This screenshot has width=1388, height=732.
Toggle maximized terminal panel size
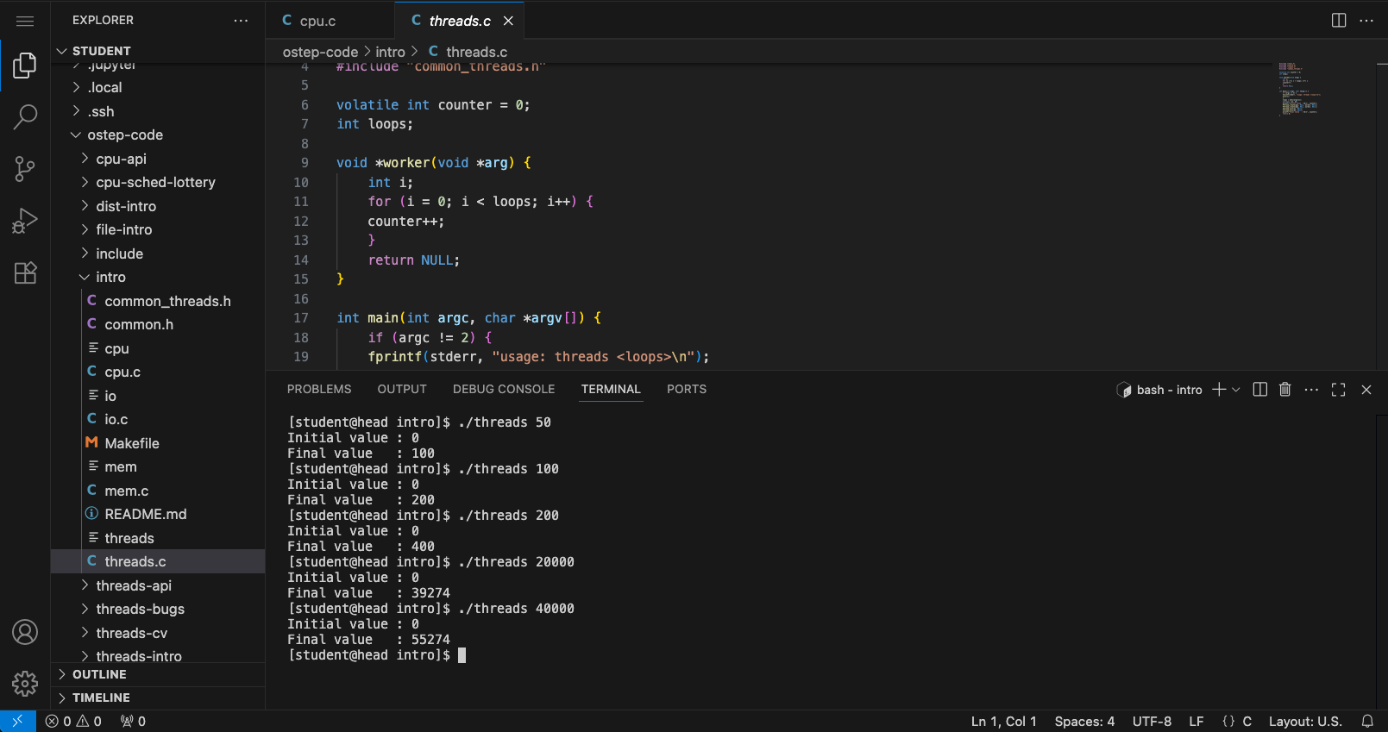click(1338, 390)
